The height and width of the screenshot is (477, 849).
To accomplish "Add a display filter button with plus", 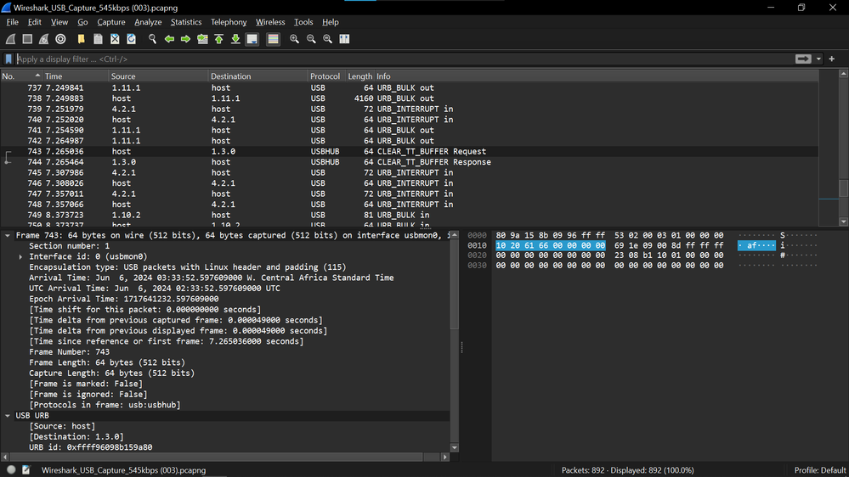I will (832, 59).
